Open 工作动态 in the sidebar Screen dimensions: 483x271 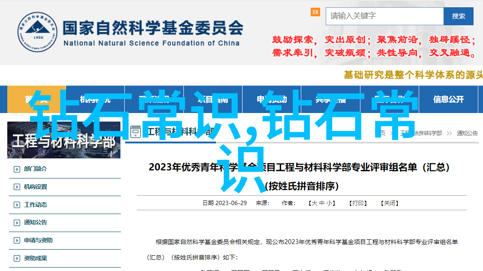pyautogui.click(x=36, y=205)
